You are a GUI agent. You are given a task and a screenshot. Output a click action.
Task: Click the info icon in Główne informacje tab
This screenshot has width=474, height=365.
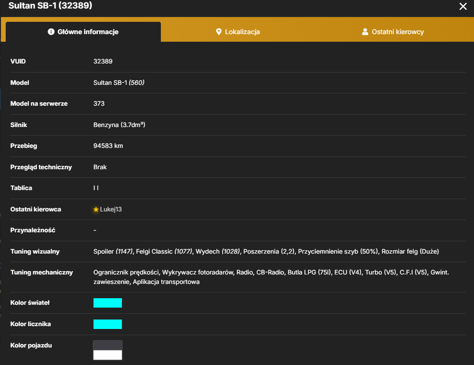[51, 32]
